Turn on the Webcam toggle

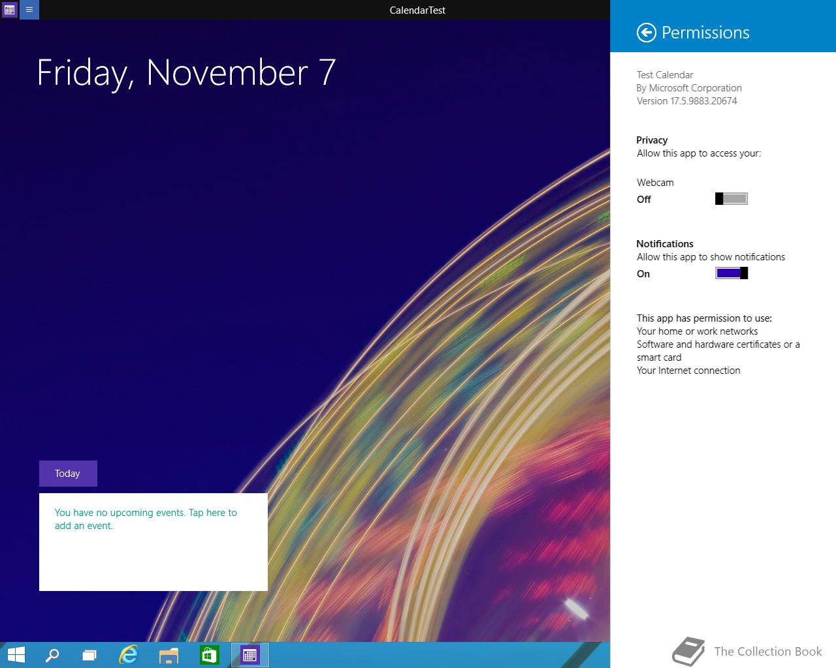[731, 199]
